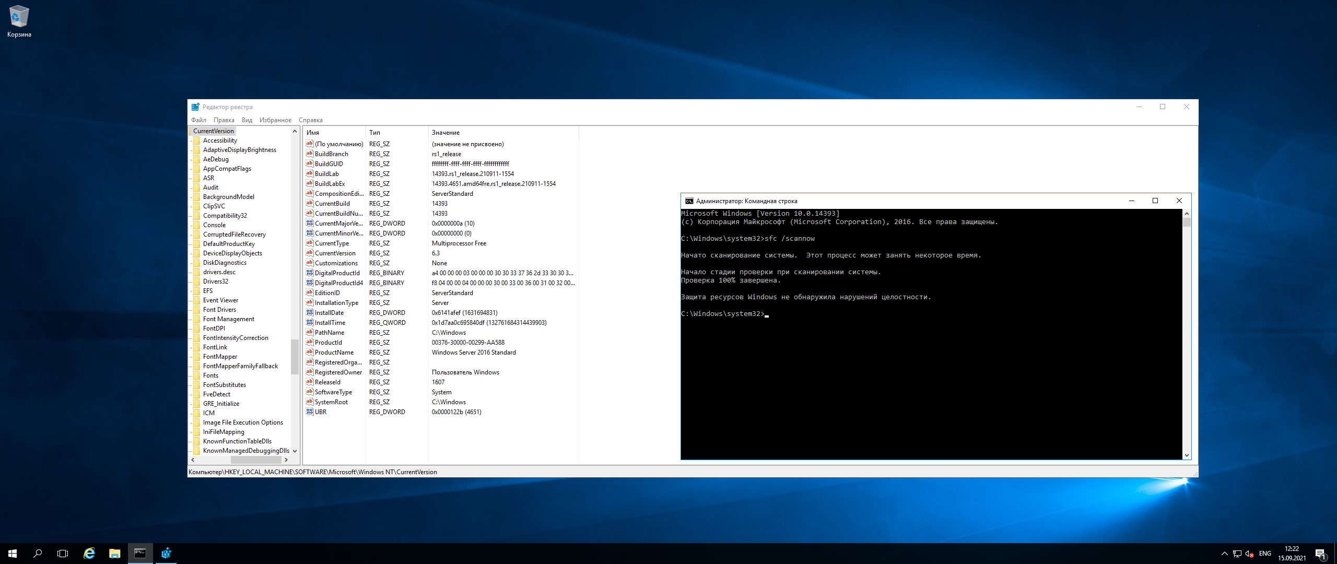Click registry tree vertical scrollbar thumb
Image resolution: width=1337 pixels, height=564 pixels.
click(x=295, y=357)
